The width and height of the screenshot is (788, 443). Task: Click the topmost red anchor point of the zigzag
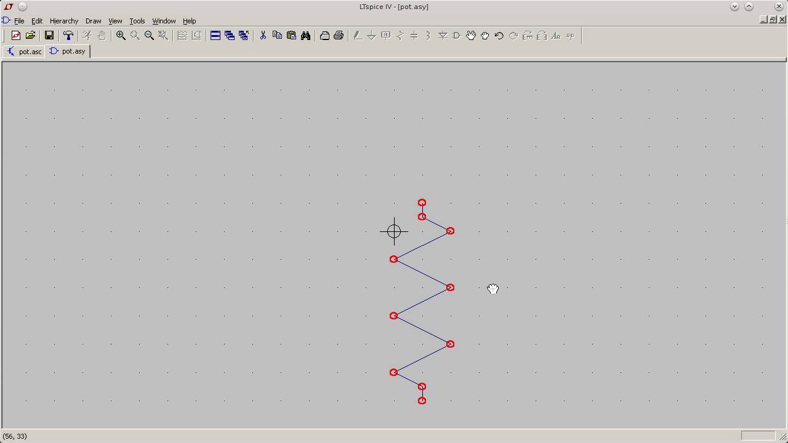[x=422, y=202]
